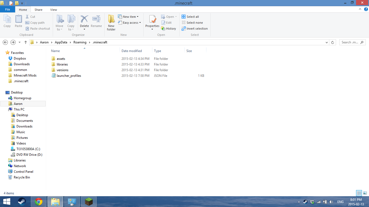The image size is (369, 207).
Task: Go up one folder level
Action: click(26, 42)
